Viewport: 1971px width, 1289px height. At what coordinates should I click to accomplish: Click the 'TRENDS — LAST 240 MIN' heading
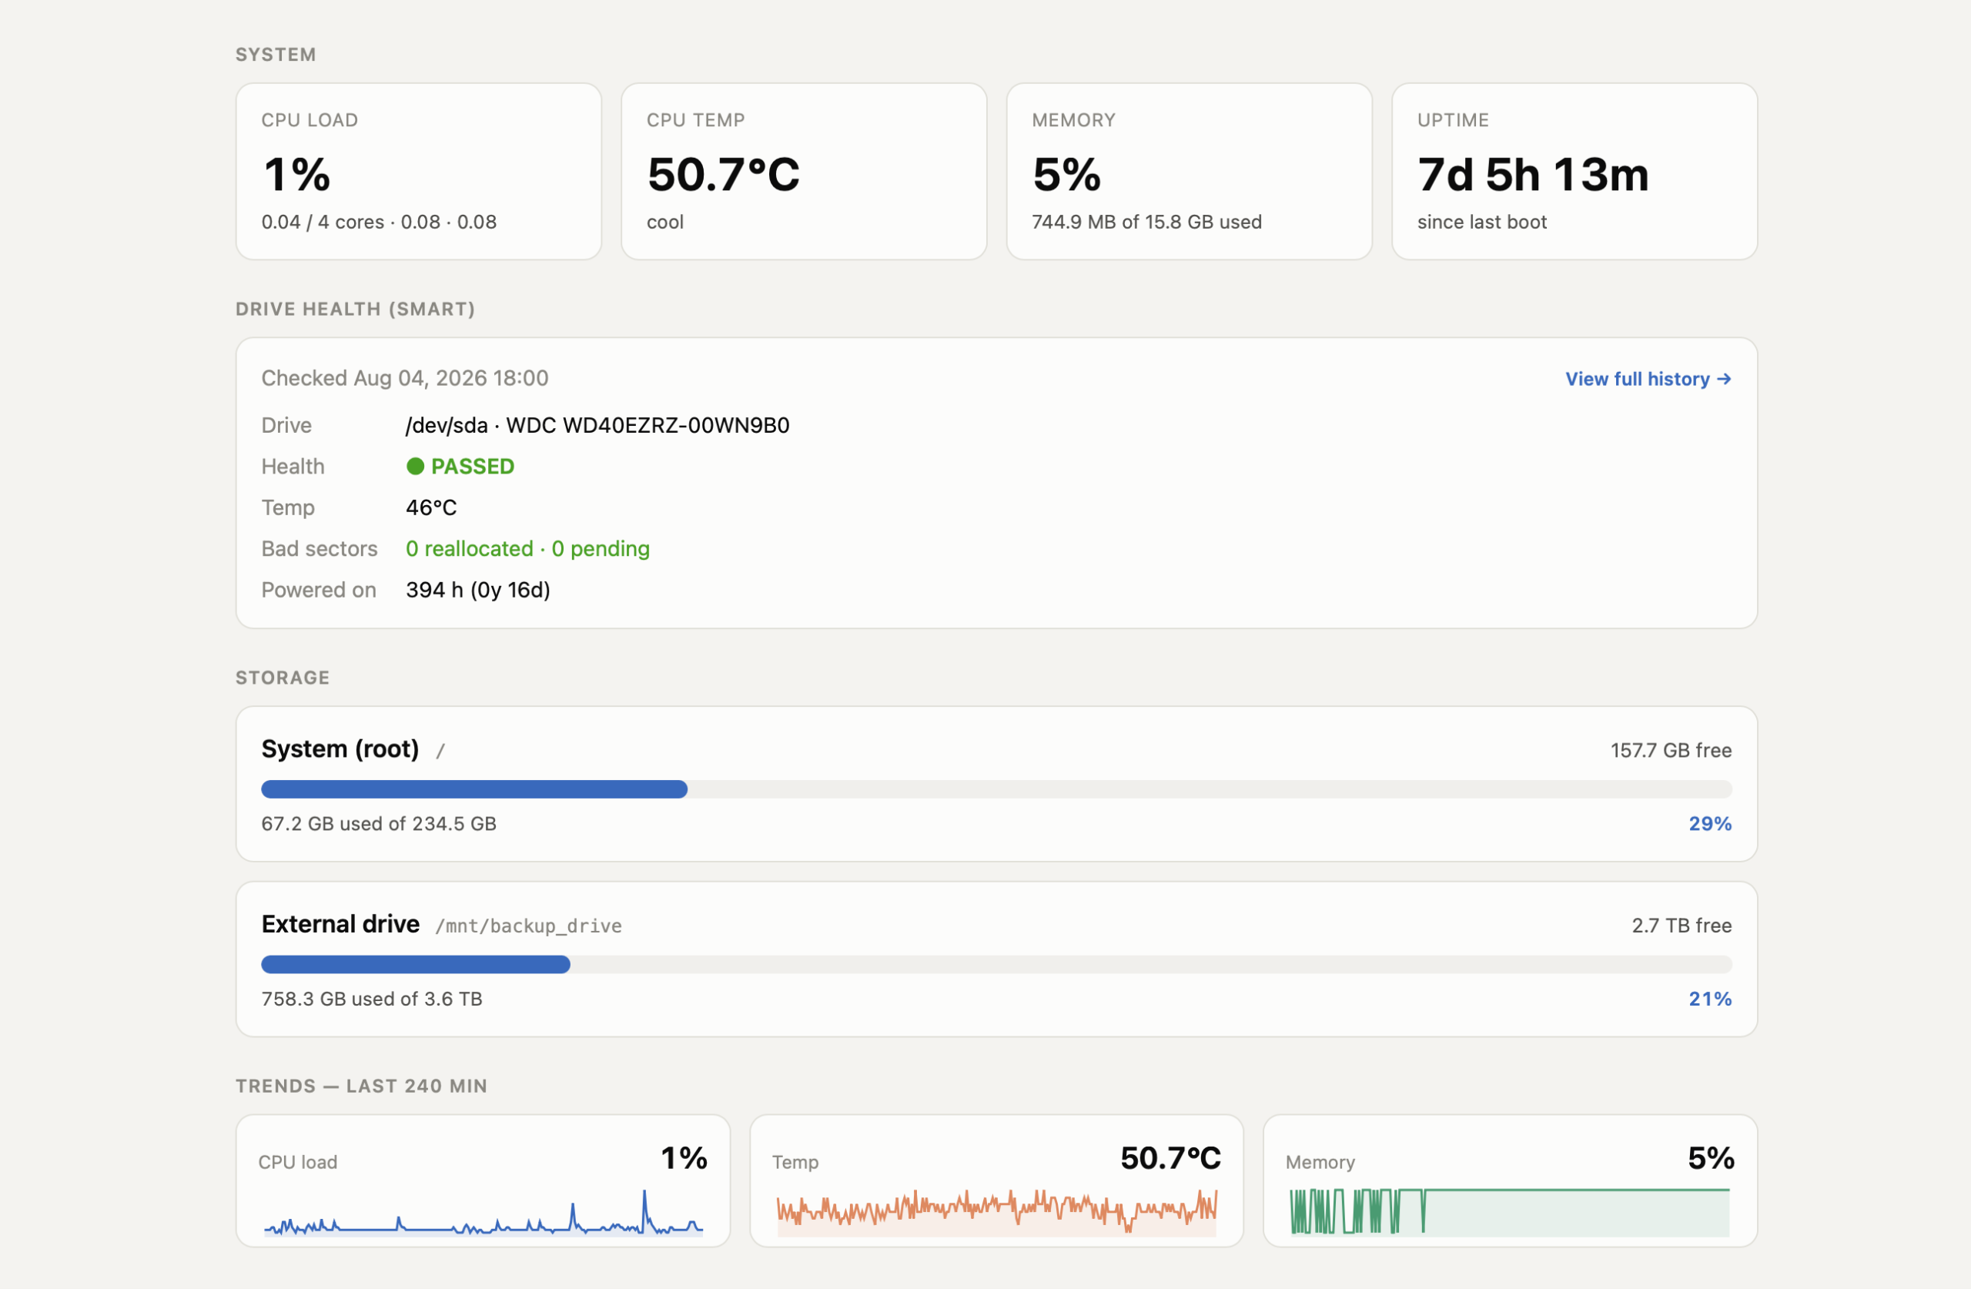click(361, 1085)
